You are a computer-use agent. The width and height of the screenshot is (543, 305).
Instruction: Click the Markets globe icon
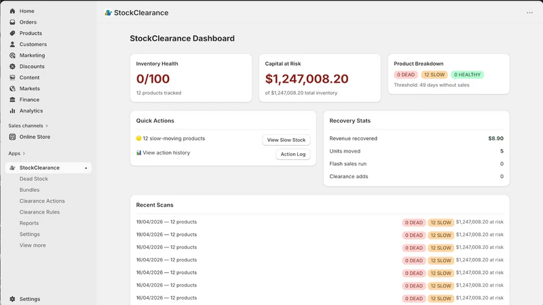[x=12, y=89]
